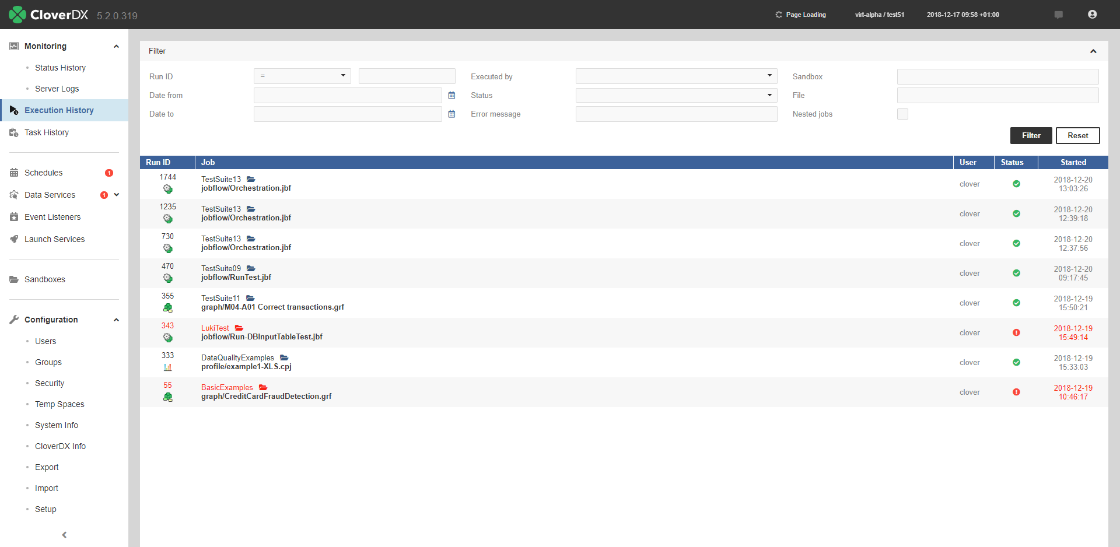Open the Run ID operator dropdown

coord(302,76)
